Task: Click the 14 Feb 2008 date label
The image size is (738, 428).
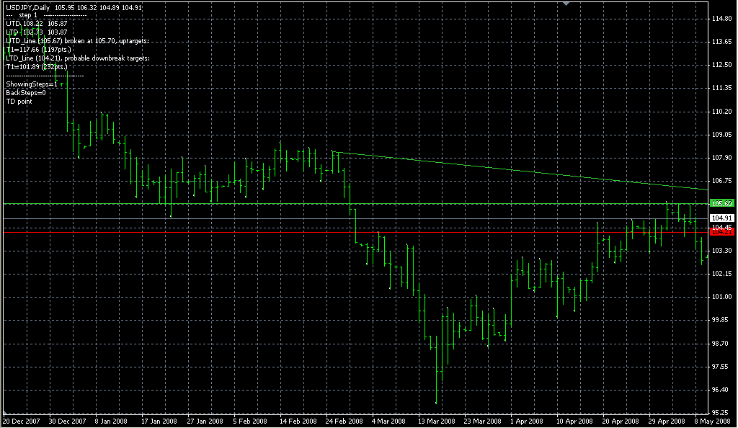Action: click(x=298, y=421)
